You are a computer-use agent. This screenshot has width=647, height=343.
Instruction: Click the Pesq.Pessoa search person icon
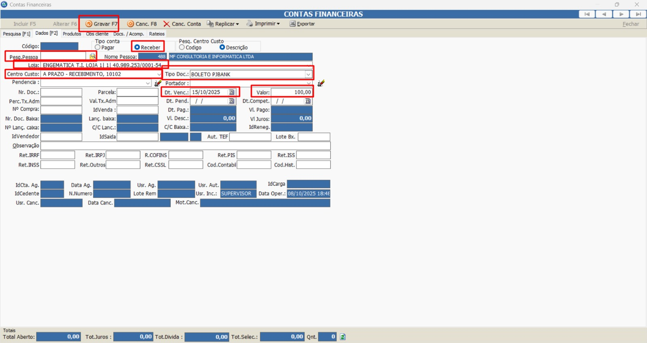point(93,56)
